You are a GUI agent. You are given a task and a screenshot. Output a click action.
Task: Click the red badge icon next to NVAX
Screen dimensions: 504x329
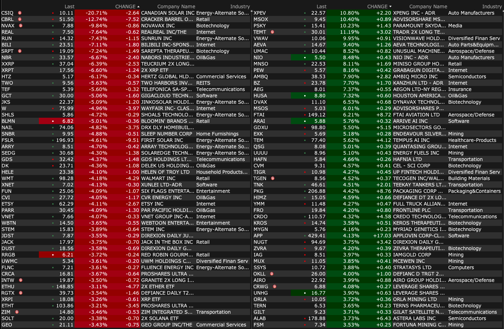tap(21, 26)
